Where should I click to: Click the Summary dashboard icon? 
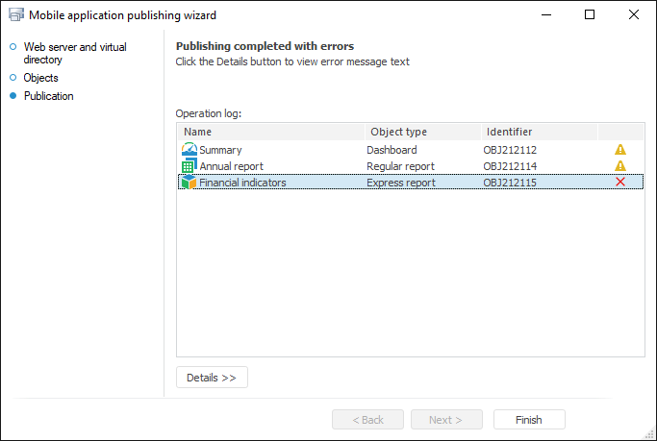pyautogui.click(x=189, y=150)
